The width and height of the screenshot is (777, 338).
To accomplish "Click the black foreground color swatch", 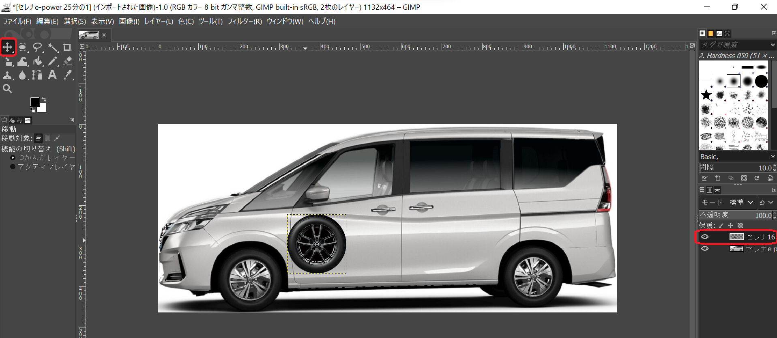I will (35, 101).
